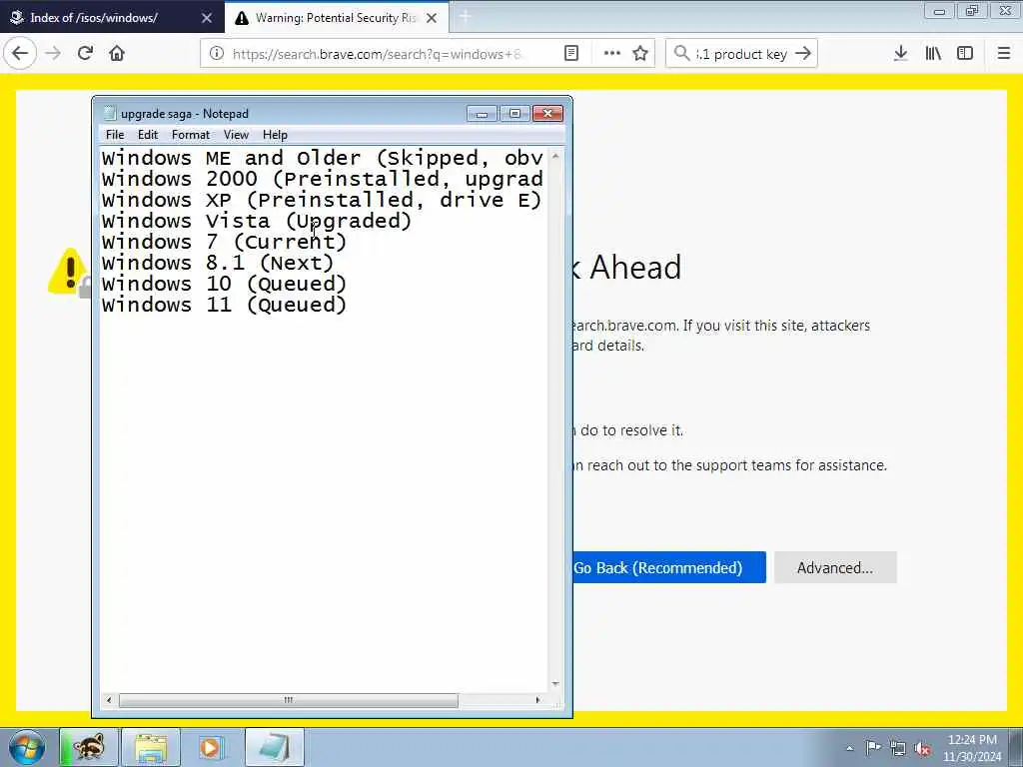Screen dimensions: 1023x767
Task: Click line 'Windows 8.1 (Next)'
Action: coord(217,263)
